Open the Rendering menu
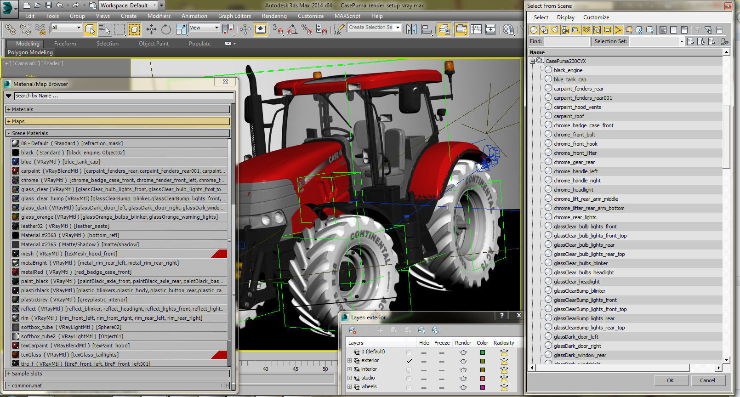The width and height of the screenshot is (740, 397). (x=274, y=16)
